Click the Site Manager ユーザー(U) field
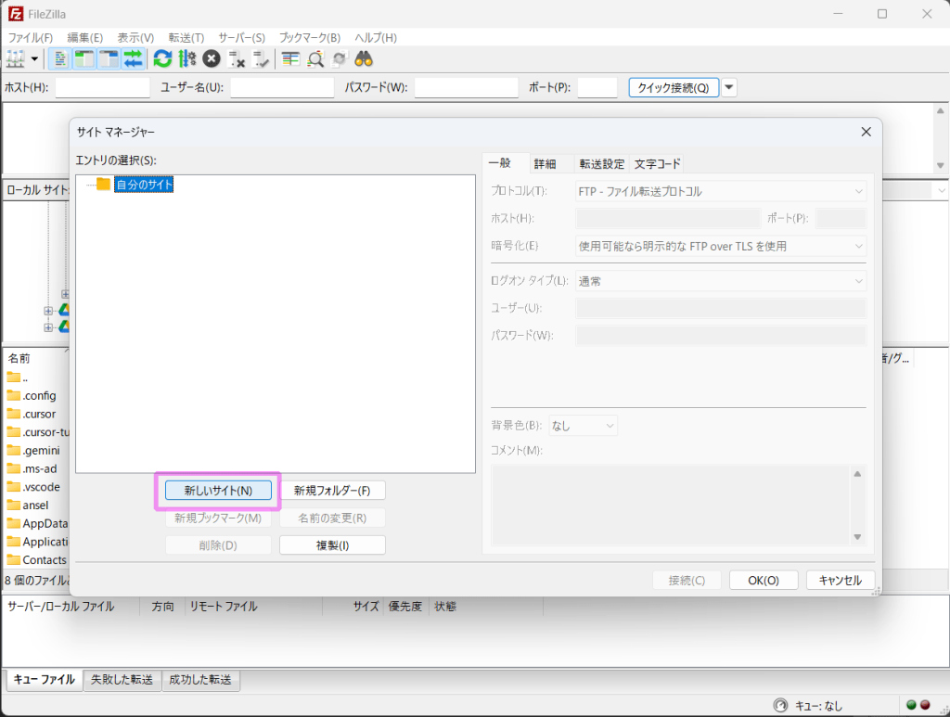 pyautogui.click(x=720, y=308)
